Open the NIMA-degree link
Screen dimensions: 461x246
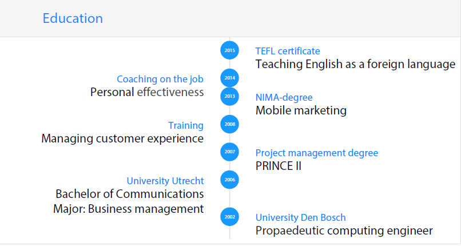click(x=284, y=97)
